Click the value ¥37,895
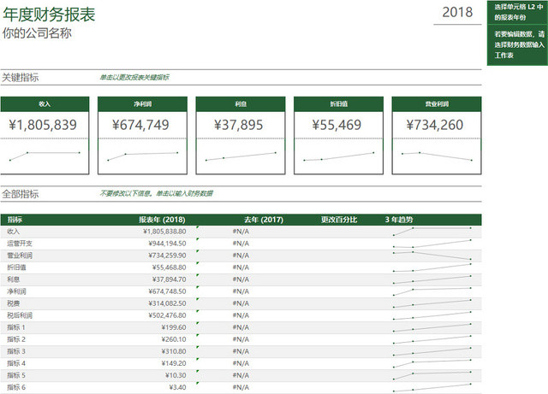 click(238, 125)
